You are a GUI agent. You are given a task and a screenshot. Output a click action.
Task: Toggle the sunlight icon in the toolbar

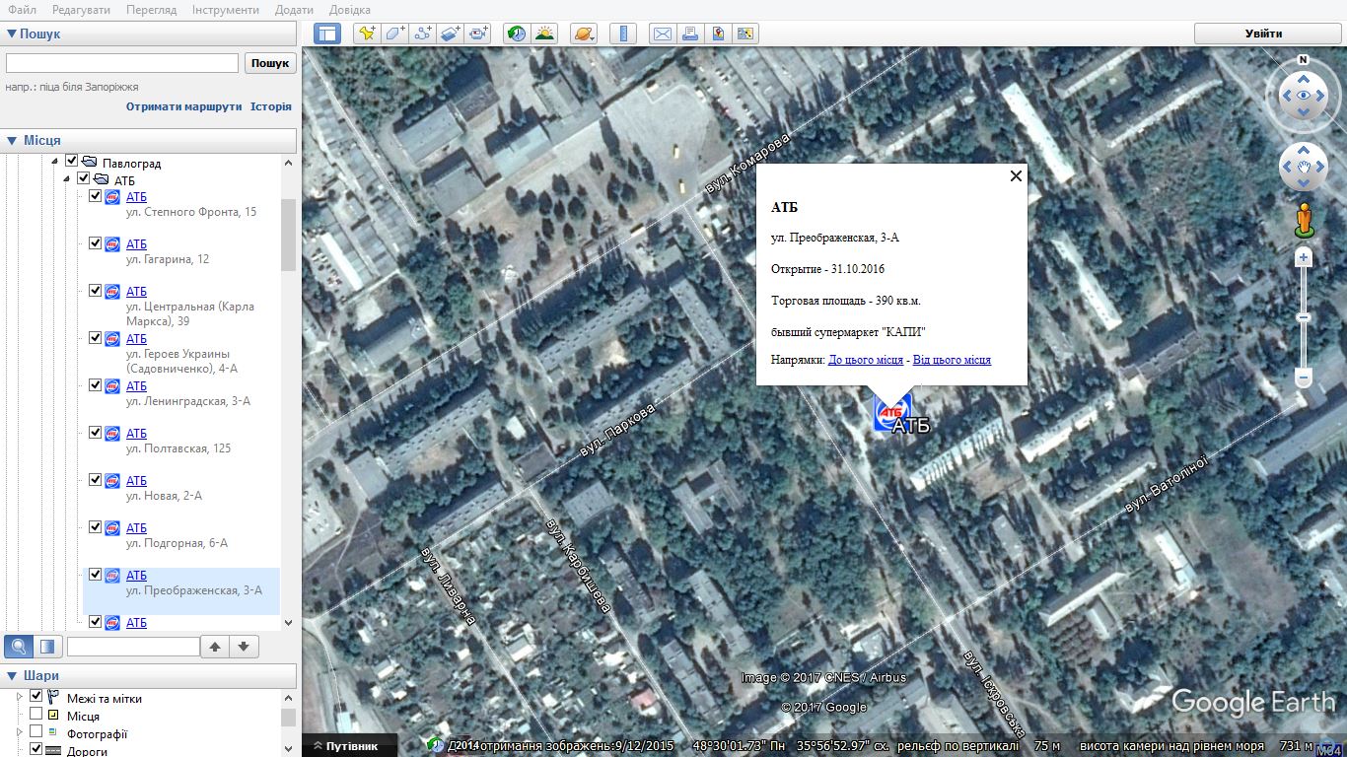click(544, 34)
